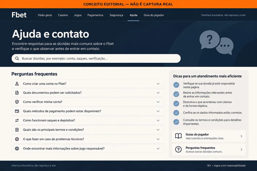Expand 'Como criar uma conta no Fbet?' chevron
This screenshot has height=171, width=257.
click(158, 84)
